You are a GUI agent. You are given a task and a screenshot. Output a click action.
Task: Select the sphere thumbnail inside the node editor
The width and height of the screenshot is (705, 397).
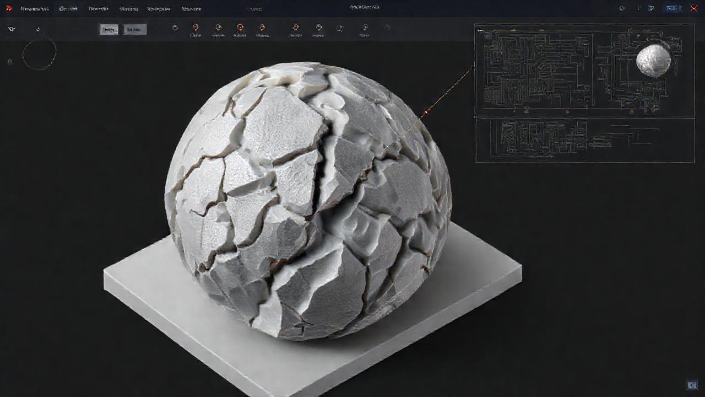pos(654,62)
